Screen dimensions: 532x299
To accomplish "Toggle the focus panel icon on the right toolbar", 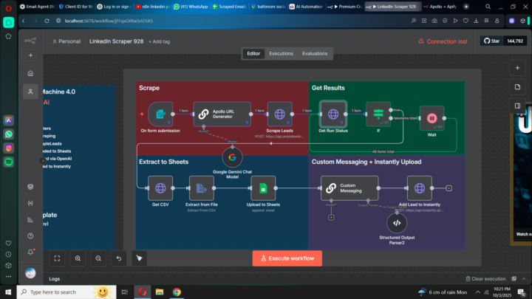I will click(x=517, y=106).
